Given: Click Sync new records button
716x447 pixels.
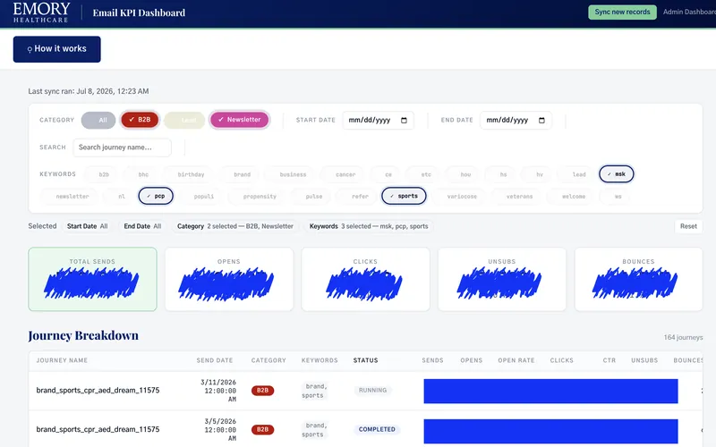Looking at the screenshot, I should 622,12.
